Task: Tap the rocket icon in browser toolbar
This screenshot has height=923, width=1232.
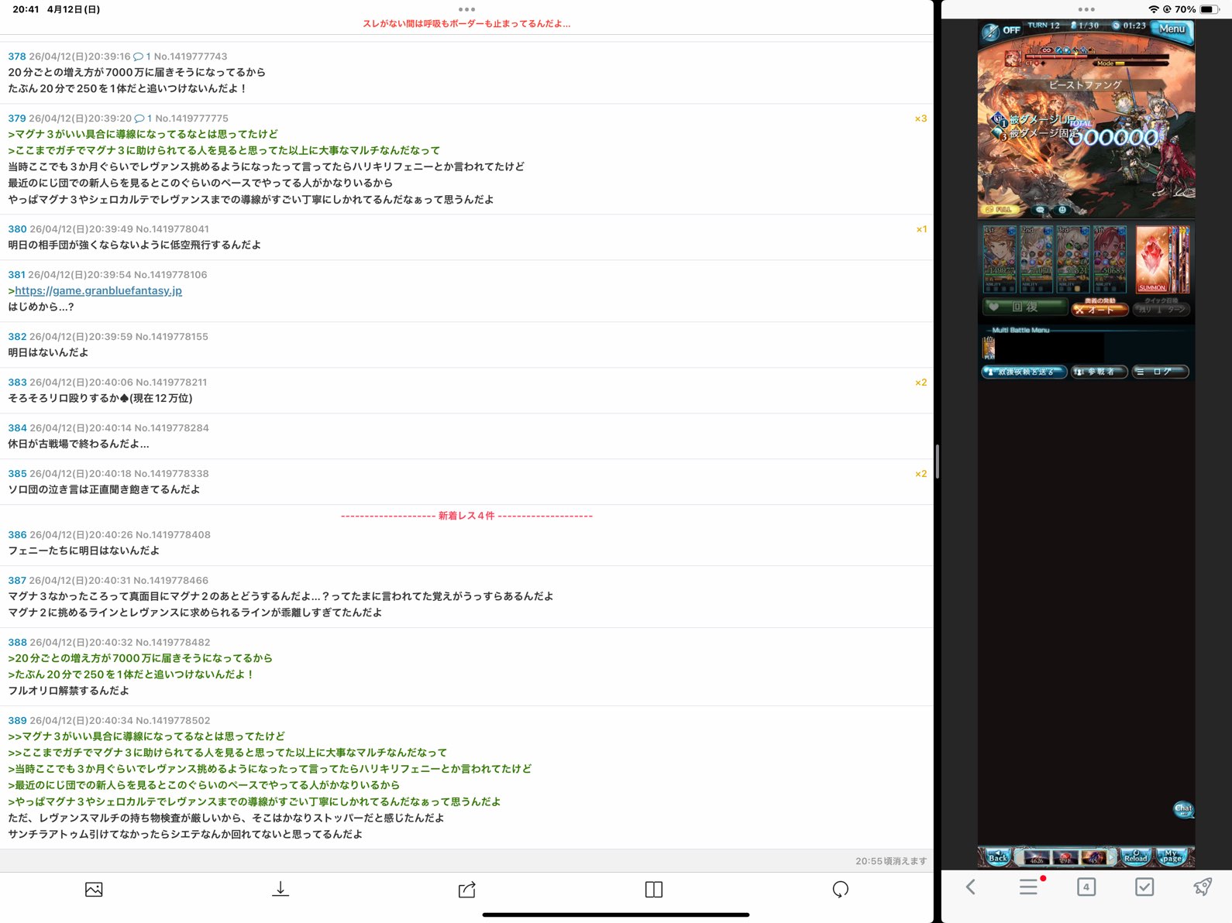Action: [x=1202, y=887]
